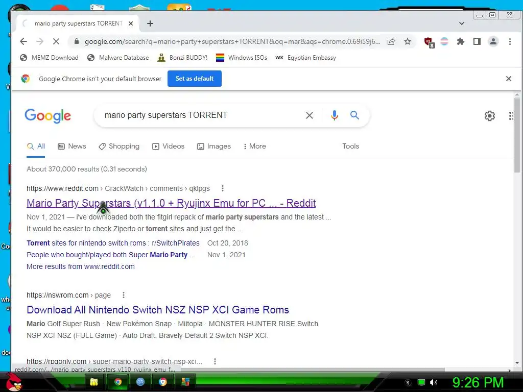Open the Chrome profile avatar
Viewport: 523px width, 392px height.
493,41
